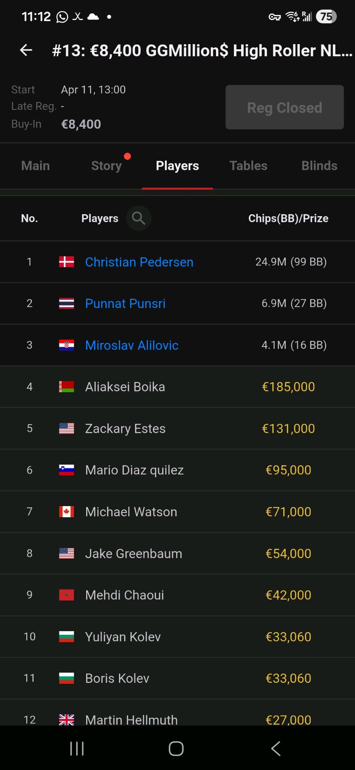Tap the Thailand flag beside Punnat Punsri
The width and height of the screenshot is (355, 770).
coord(67,304)
